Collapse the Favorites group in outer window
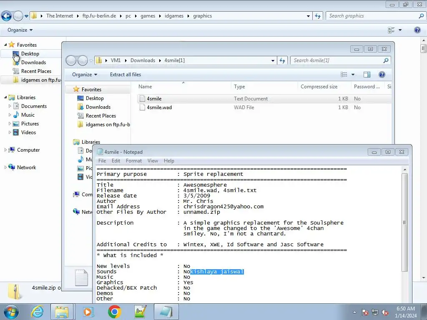Viewport: 427px width, 320px height. [5, 45]
